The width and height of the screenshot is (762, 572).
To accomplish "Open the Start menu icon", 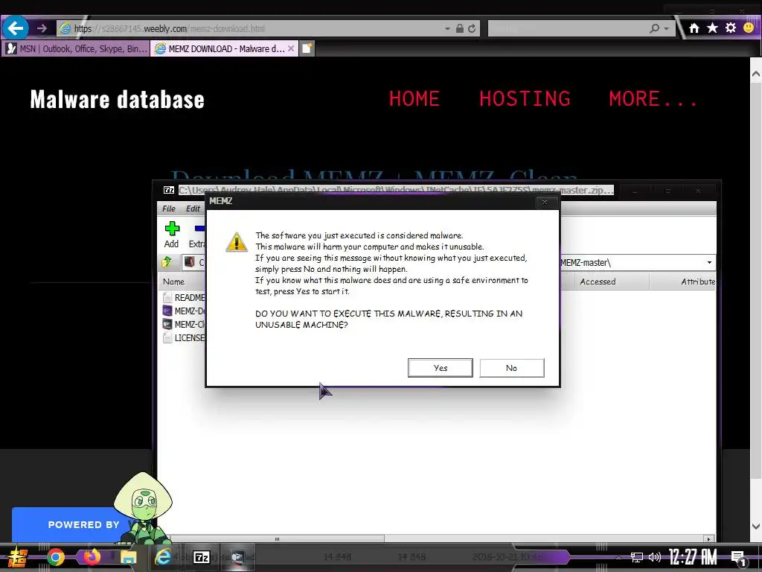I will [x=16, y=557].
